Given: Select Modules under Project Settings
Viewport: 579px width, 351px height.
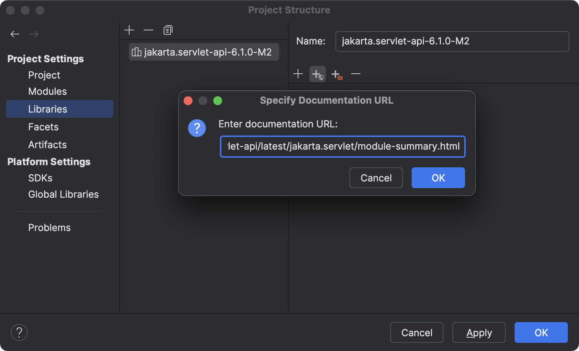Looking at the screenshot, I should (x=47, y=91).
